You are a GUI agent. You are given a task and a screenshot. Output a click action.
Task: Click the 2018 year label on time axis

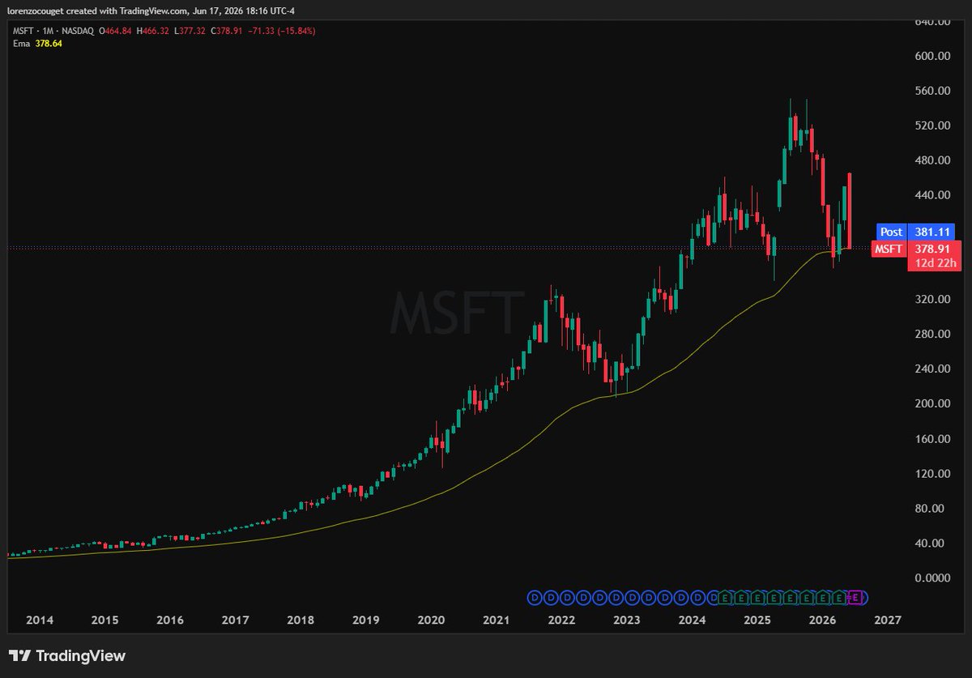(x=301, y=620)
